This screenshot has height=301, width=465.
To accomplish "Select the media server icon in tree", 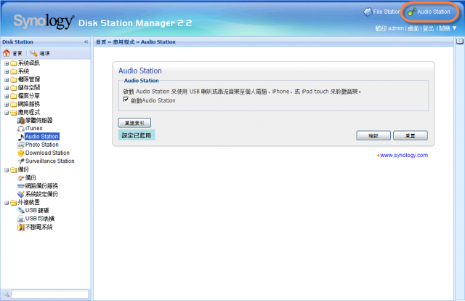I will coord(21,120).
